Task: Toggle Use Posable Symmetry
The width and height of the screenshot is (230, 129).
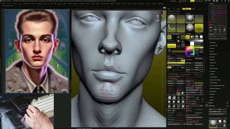Action: 176,65
